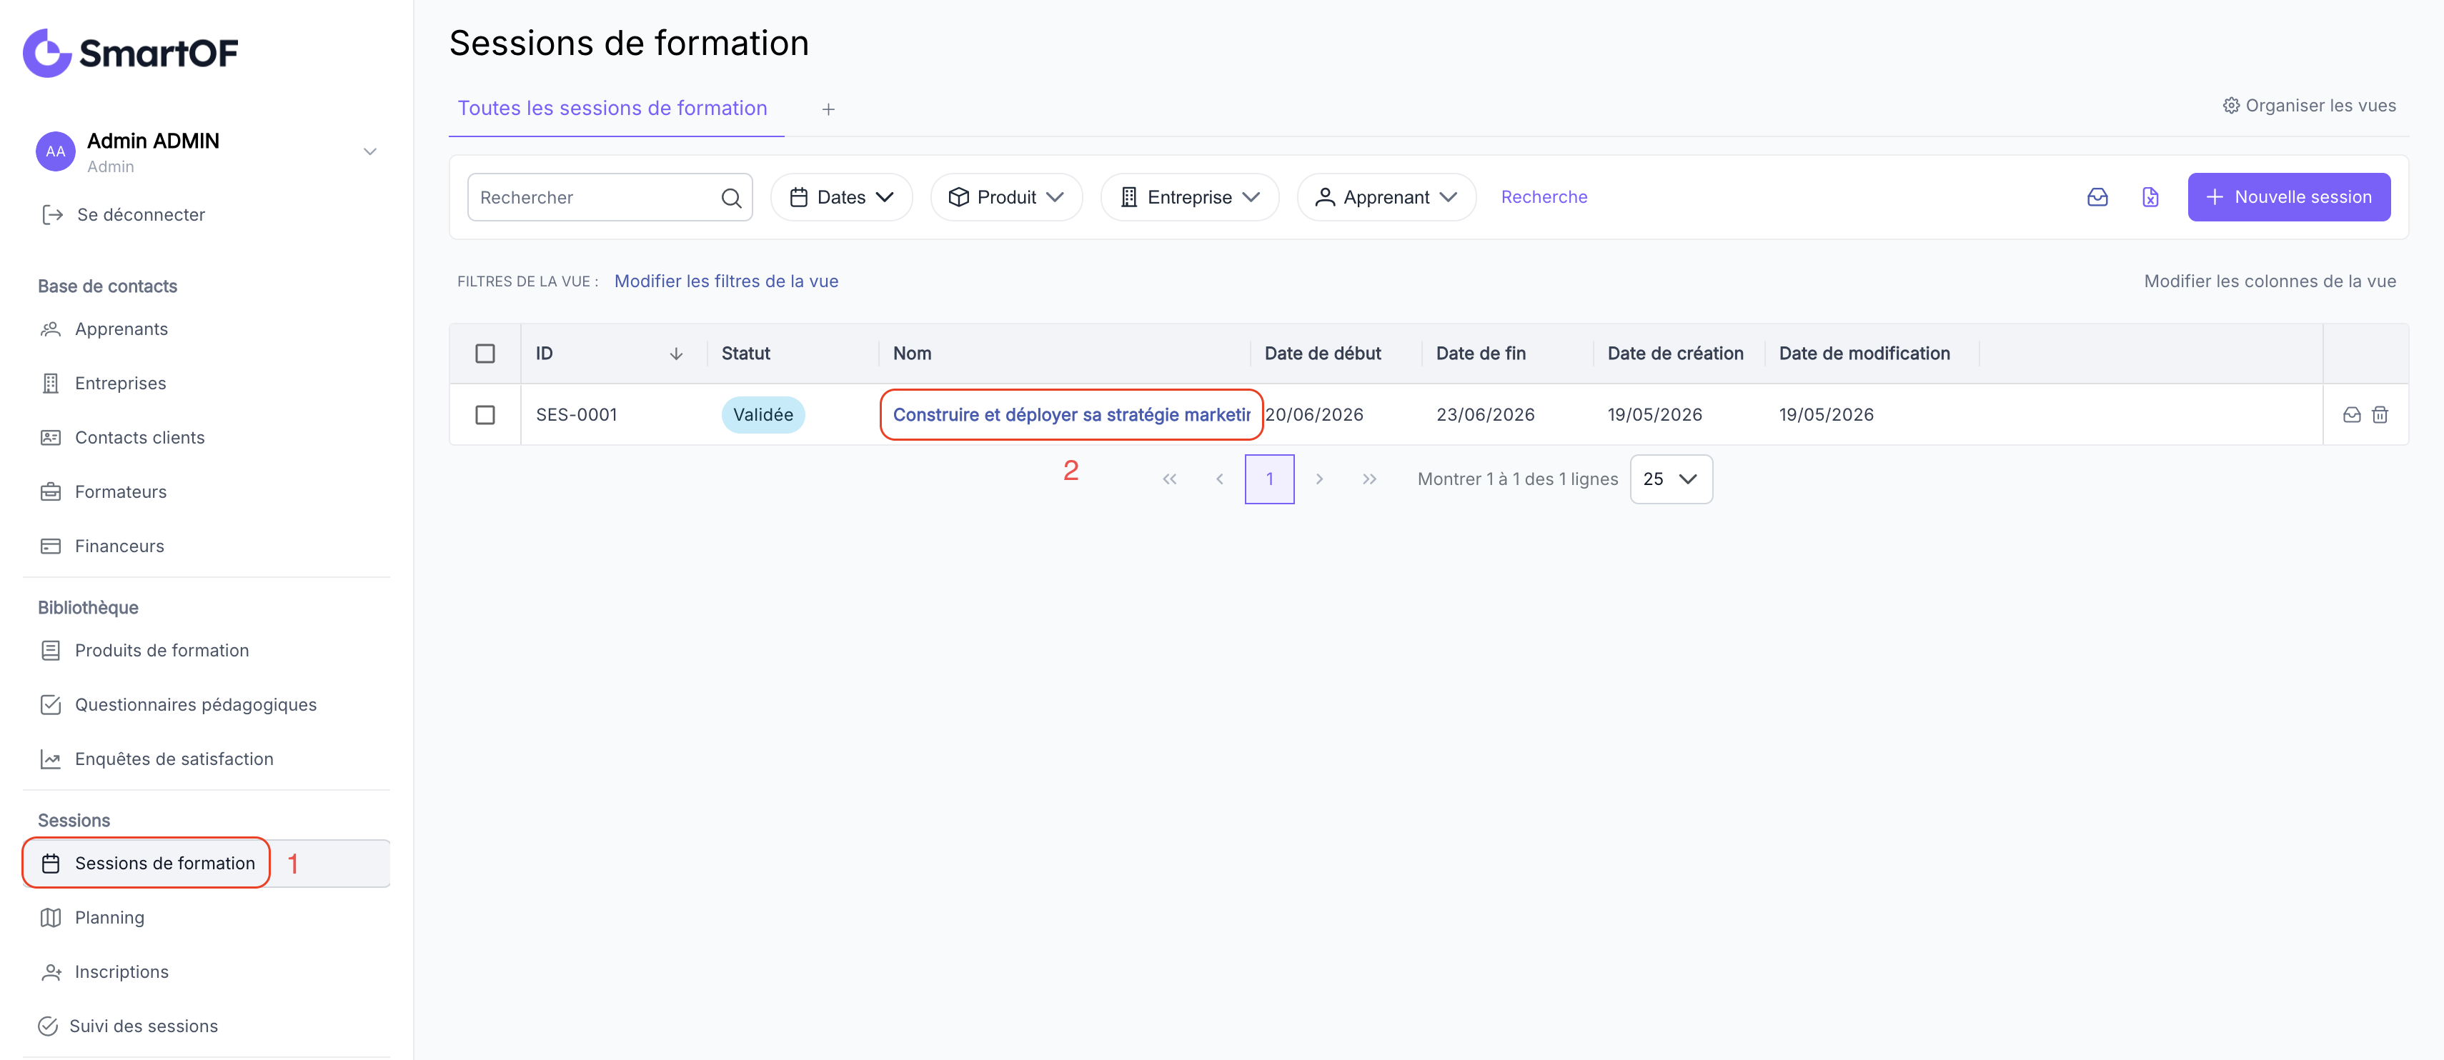Select the Toutes les sessions de formation tab
2444x1060 pixels.
point(613,108)
